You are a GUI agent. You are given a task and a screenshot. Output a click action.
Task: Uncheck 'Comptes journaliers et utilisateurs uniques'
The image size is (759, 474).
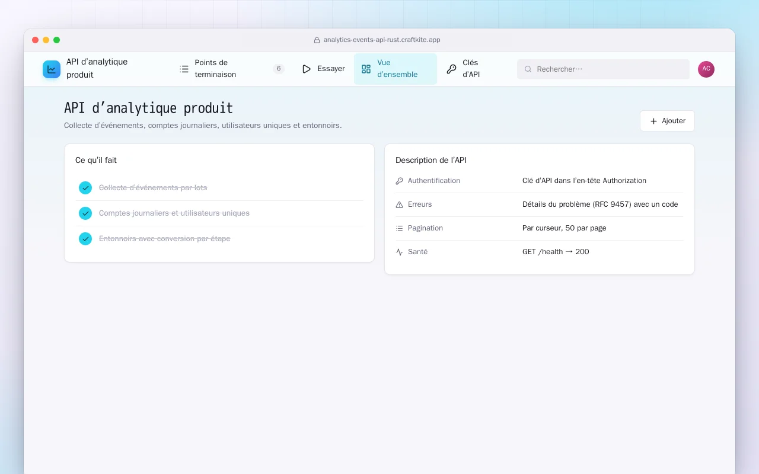pyautogui.click(x=85, y=213)
